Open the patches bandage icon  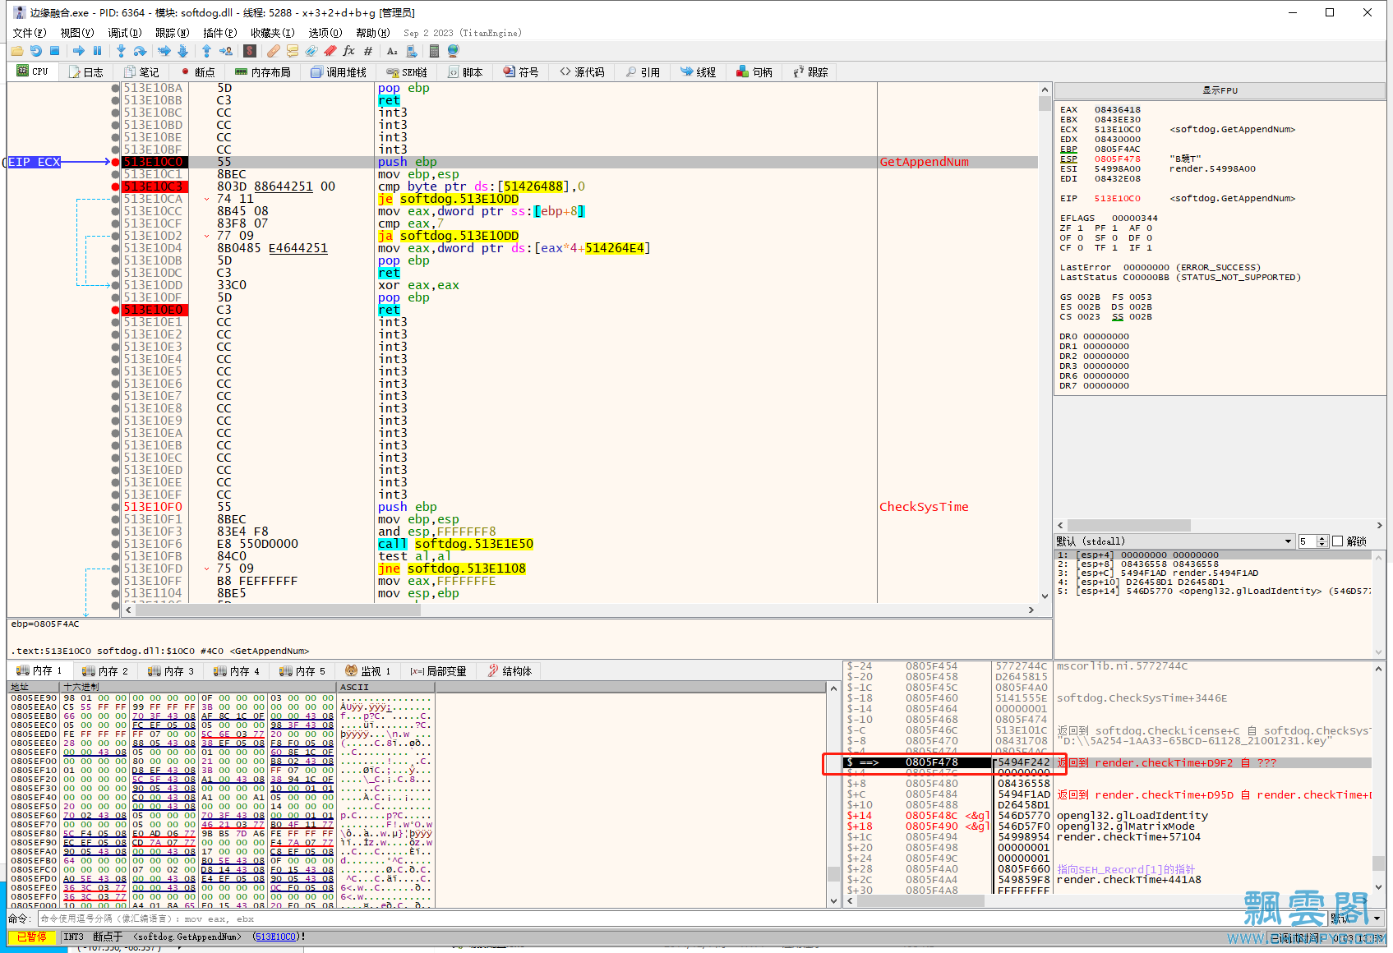click(274, 51)
